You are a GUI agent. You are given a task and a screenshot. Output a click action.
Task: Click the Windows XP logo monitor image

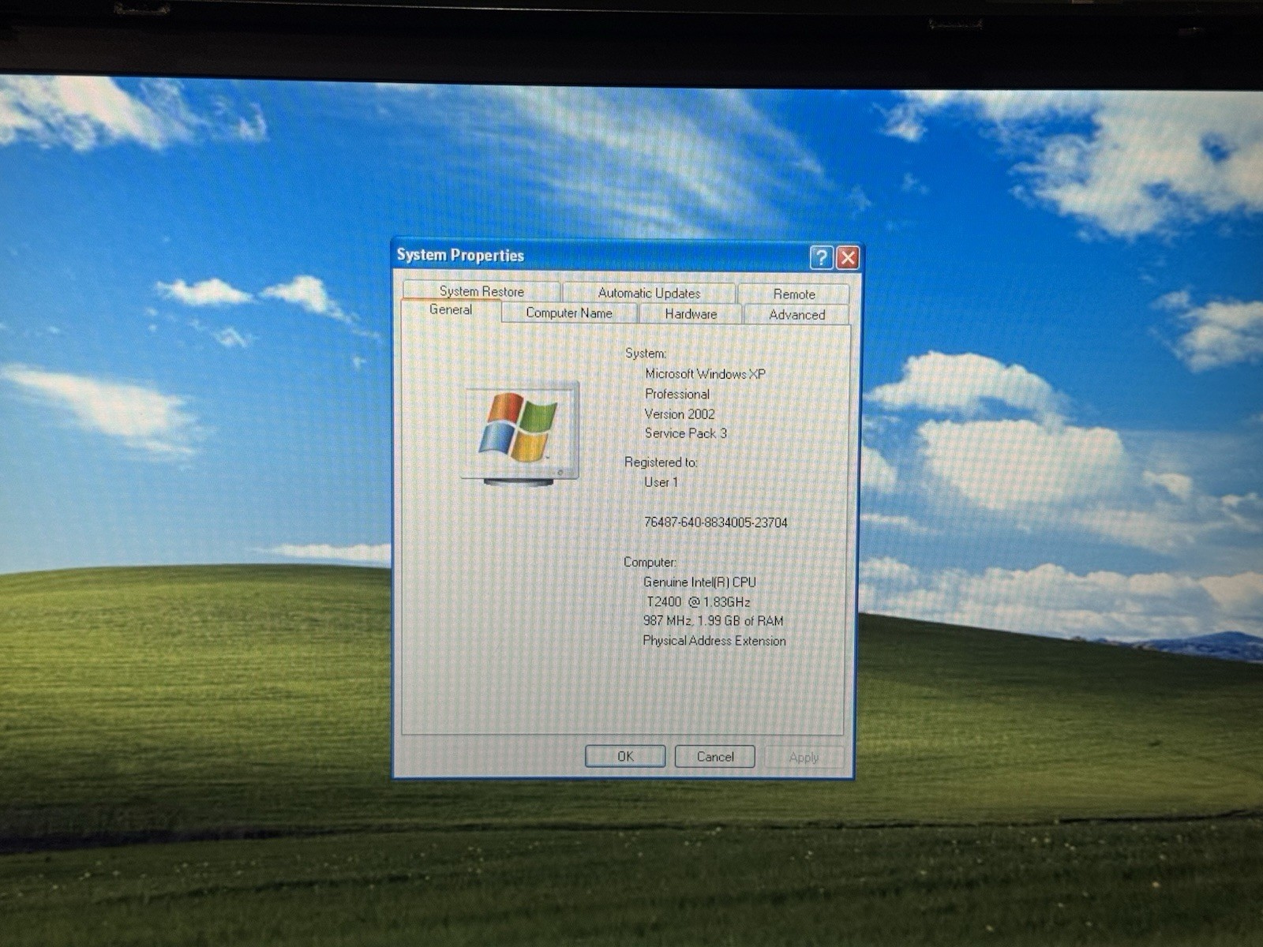(x=521, y=433)
